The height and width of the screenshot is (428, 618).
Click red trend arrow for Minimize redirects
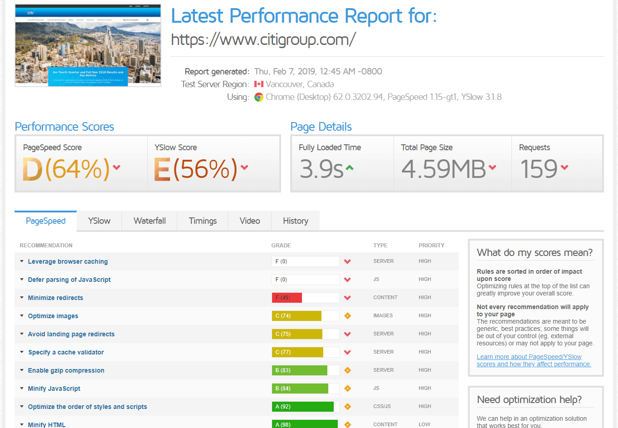pos(347,298)
